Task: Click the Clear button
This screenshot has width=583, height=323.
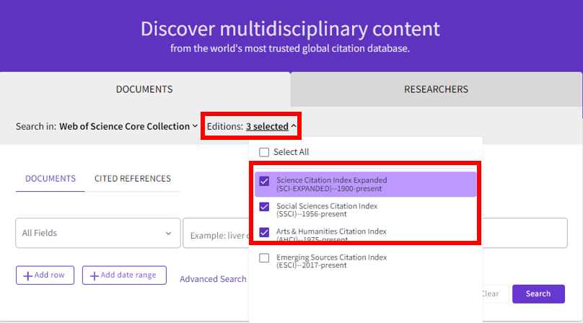Action: (490, 293)
